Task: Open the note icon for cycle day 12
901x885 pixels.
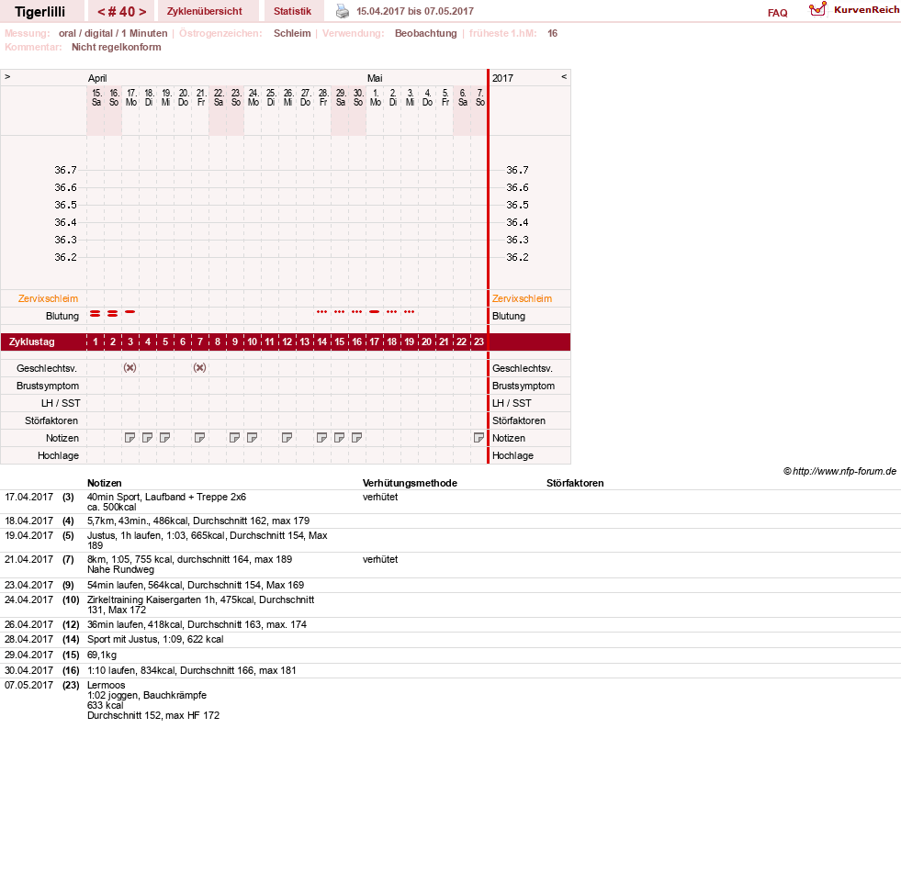Action: pos(287,438)
